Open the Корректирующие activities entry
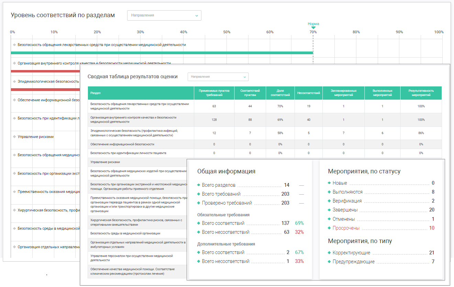454x287 pixels. (351, 253)
